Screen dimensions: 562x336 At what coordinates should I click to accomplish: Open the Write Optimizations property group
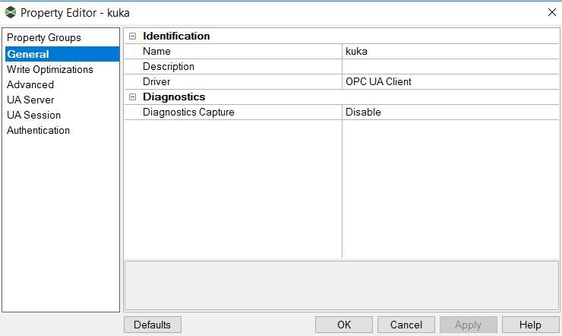50,69
